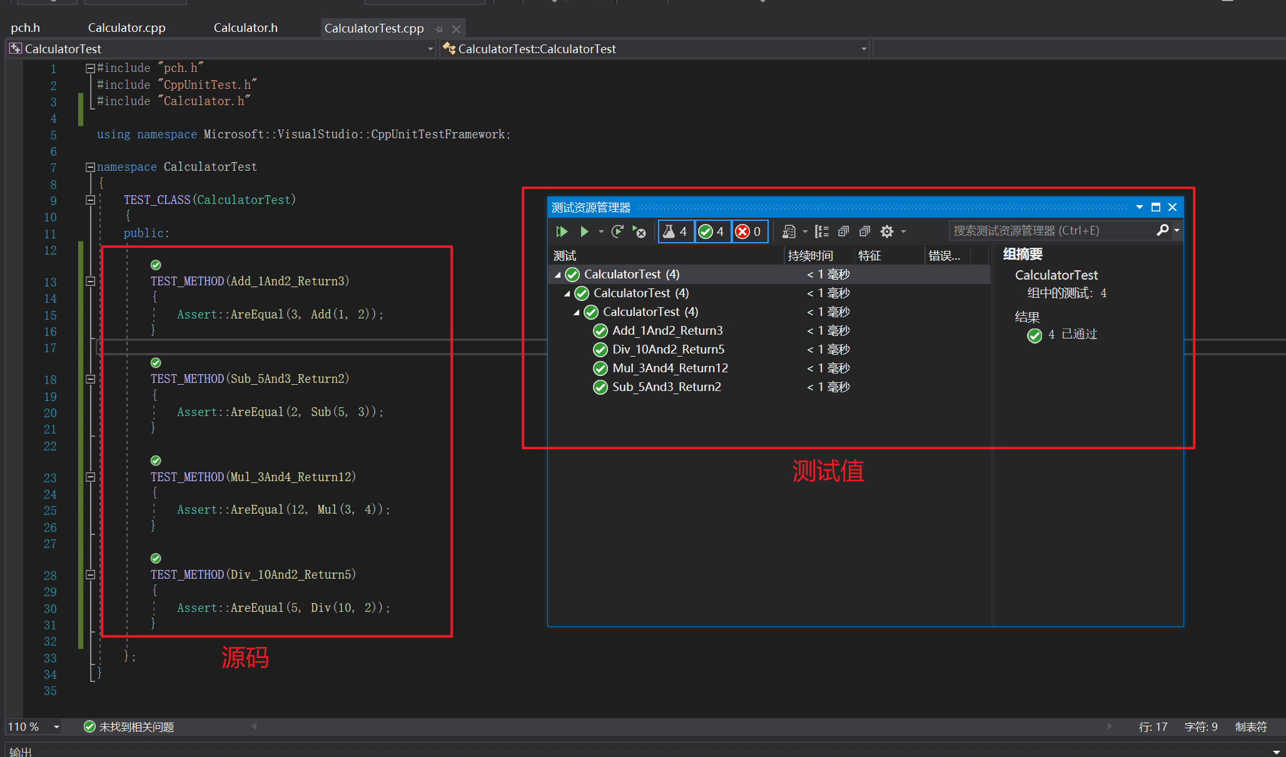Screen dimensions: 1286x757
Task: Click horizontal scrollbar right arrow in editor
Action: click(x=1110, y=726)
